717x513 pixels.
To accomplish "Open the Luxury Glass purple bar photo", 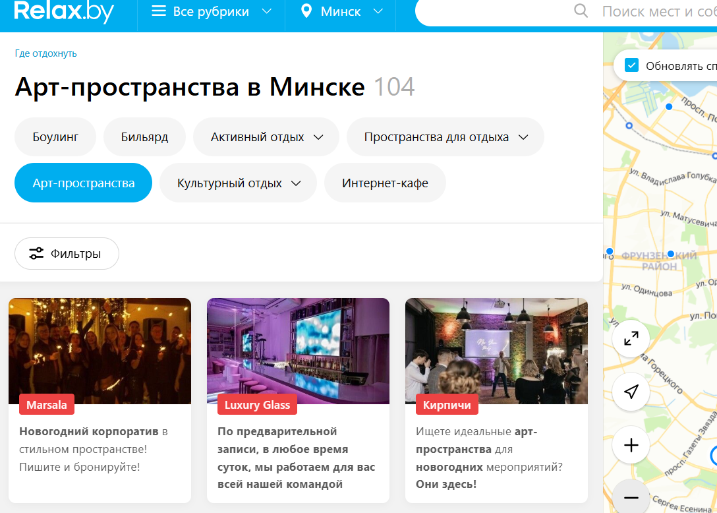I will [298, 351].
